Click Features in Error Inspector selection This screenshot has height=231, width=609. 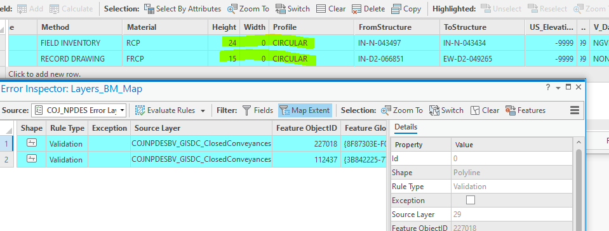pyautogui.click(x=526, y=110)
